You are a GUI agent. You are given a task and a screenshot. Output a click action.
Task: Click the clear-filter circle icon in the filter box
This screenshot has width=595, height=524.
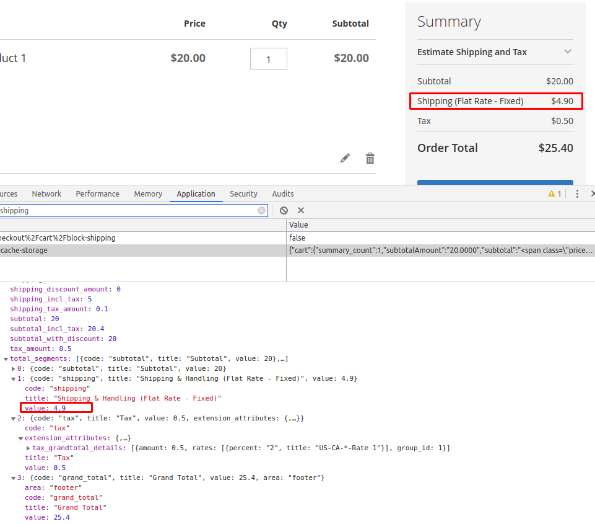click(x=261, y=210)
